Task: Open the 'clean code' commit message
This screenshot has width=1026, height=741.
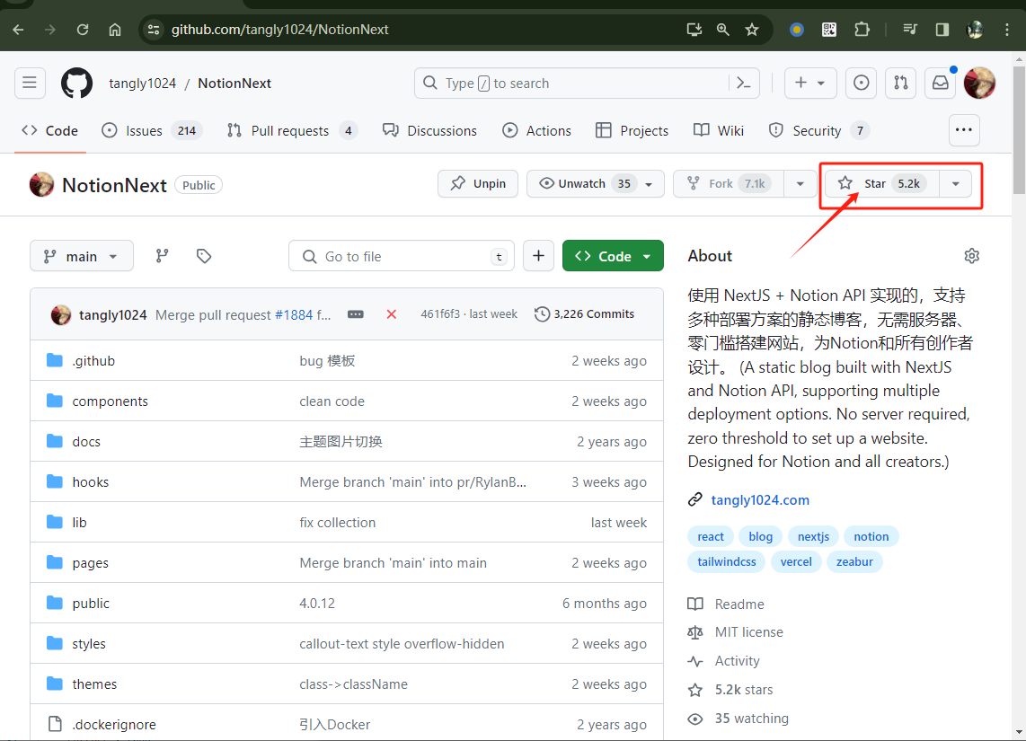Action: click(332, 401)
